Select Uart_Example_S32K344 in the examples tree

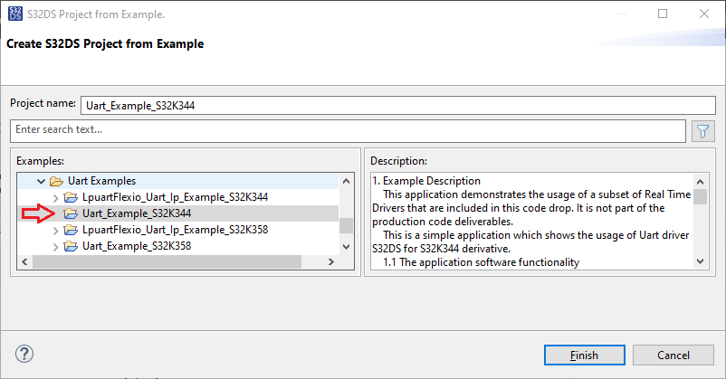136,213
